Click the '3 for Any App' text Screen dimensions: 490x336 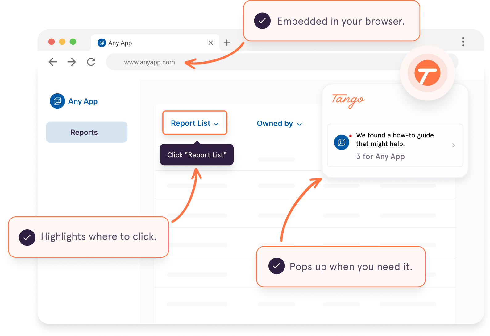[x=380, y=157]
